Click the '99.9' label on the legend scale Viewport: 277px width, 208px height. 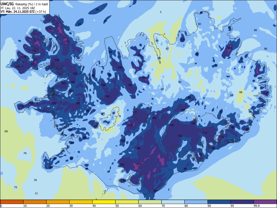256,206
